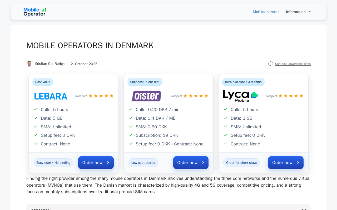Viewport: 337px width, 210px height.
Task: Click the Mobile Operator site logo
Action: pyautogui.click(x=34, y=12)
